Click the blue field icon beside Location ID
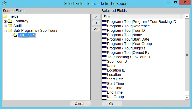Screen dimensions: 192x109 pyautogui.click(x=104, y=70)
